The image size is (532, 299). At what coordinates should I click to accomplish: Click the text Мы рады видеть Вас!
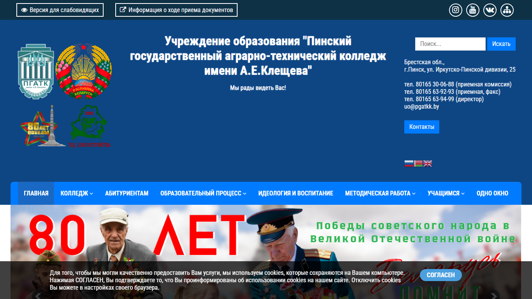[258, 88]
